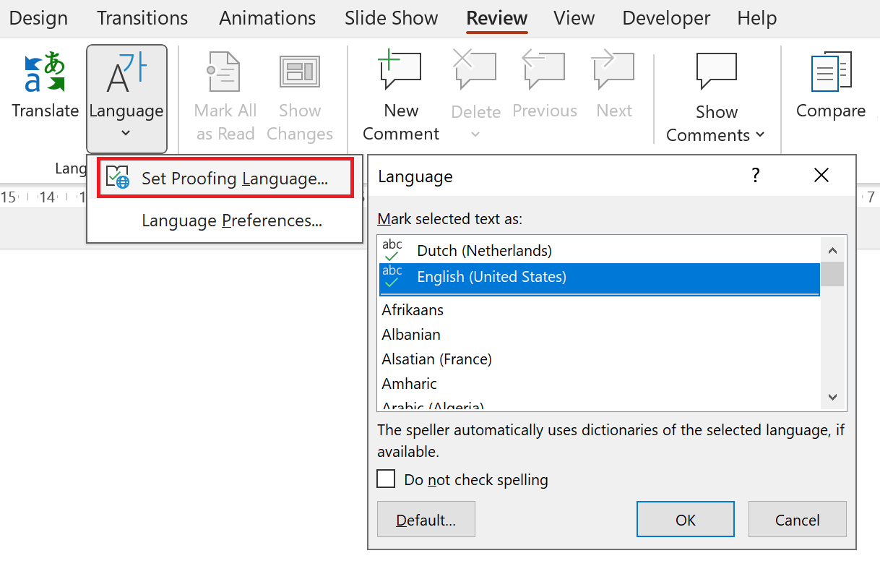Open help with the question mark icon
The height and width of the screenshot is (561, 880).
[756, 175]
